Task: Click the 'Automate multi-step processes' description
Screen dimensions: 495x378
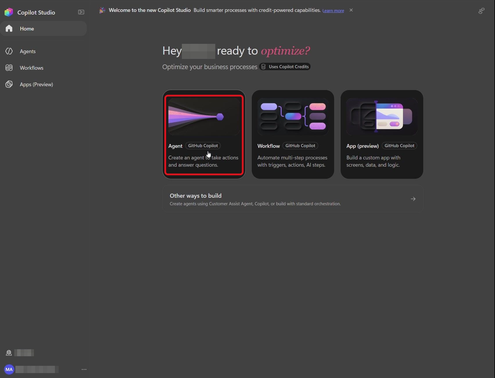Action: pyautogui.click(x=292, y=161)
